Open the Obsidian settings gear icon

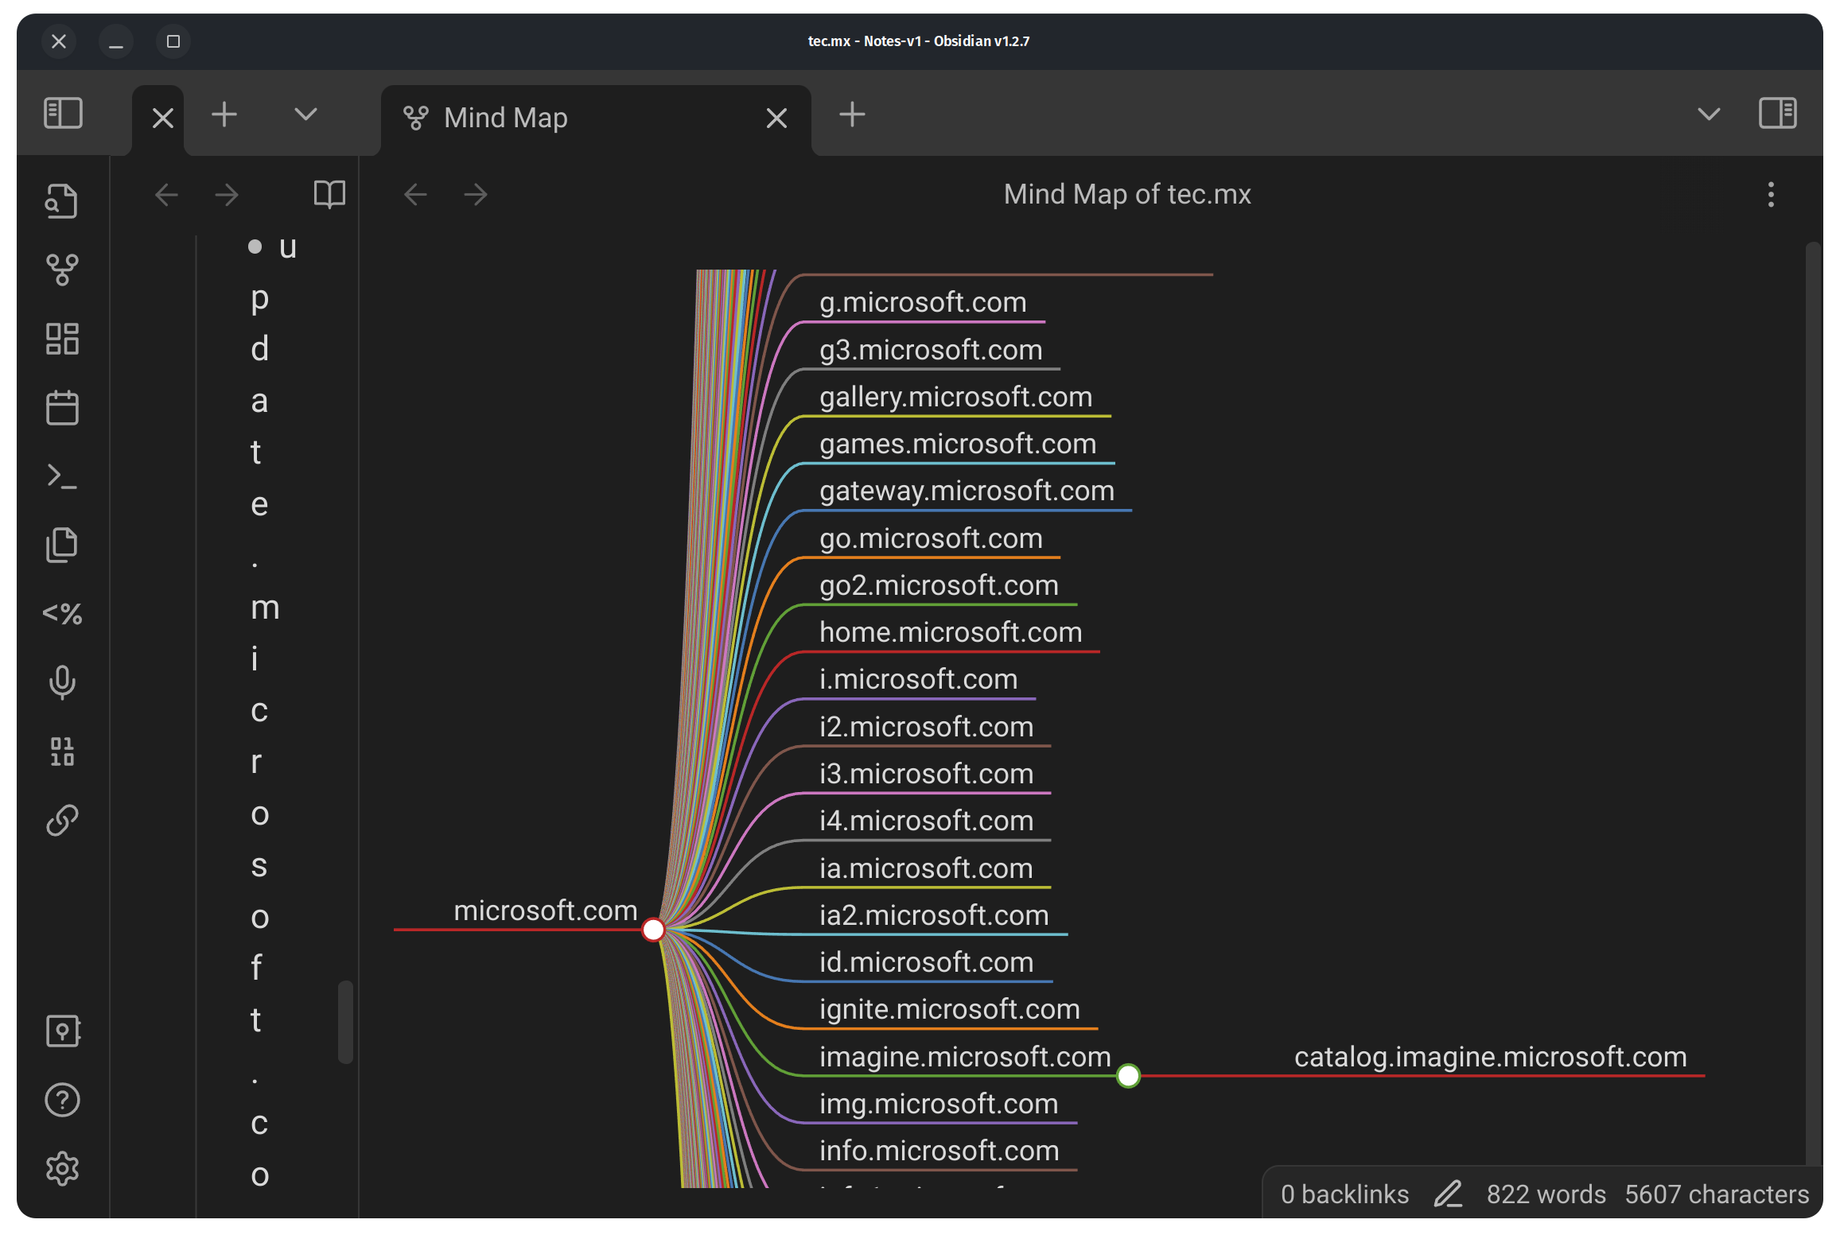click(62, 1168)
